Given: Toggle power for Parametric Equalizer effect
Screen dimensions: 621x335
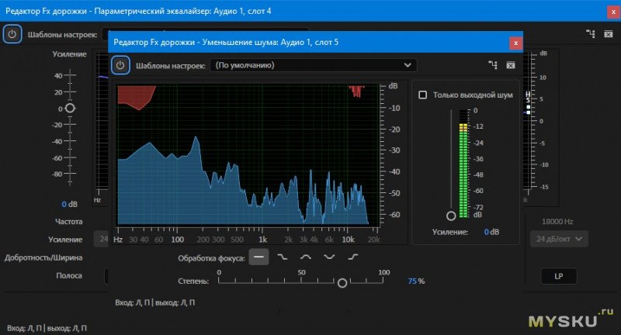Looking at the screenshot, I should click(x=12, y=34).
